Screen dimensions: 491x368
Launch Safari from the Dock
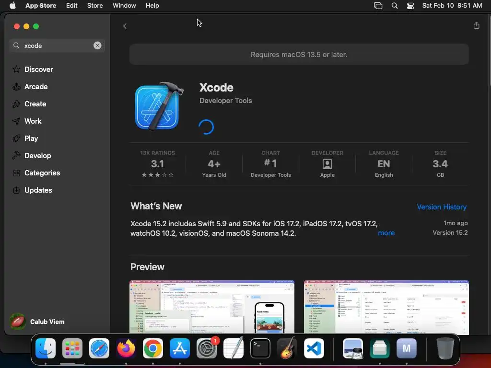pos(99,348)
